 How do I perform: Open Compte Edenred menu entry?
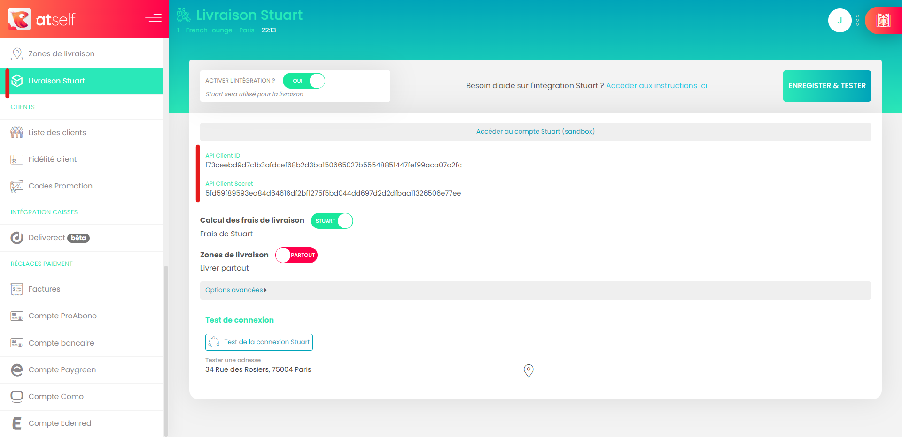tap(82, 423)
